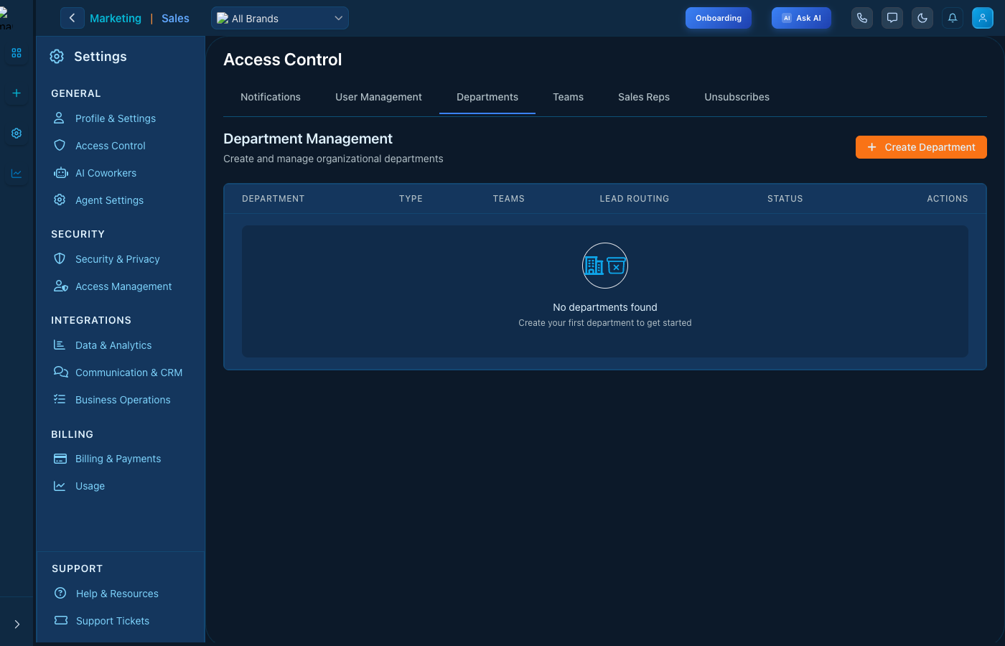This screenshot has width=1005, height=646.
Task: Open the chat message icon
Action: (892, 18)
